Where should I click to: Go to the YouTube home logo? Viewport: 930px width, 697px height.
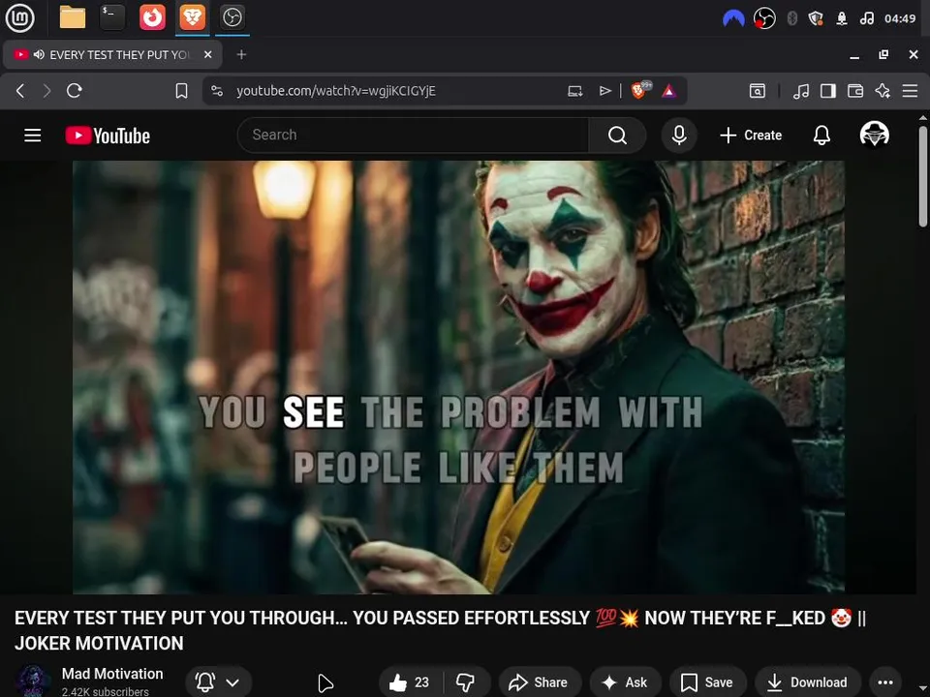108,136
